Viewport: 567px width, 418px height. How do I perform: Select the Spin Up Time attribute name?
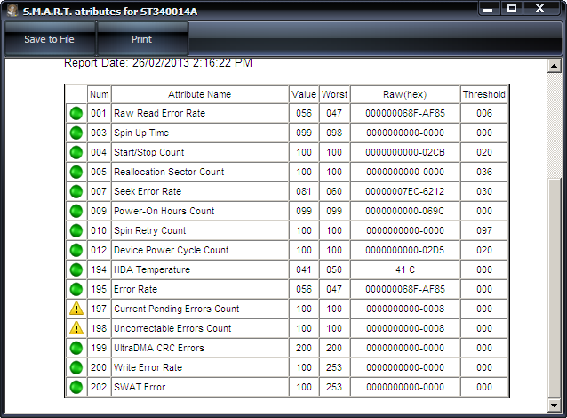(141, 133)
